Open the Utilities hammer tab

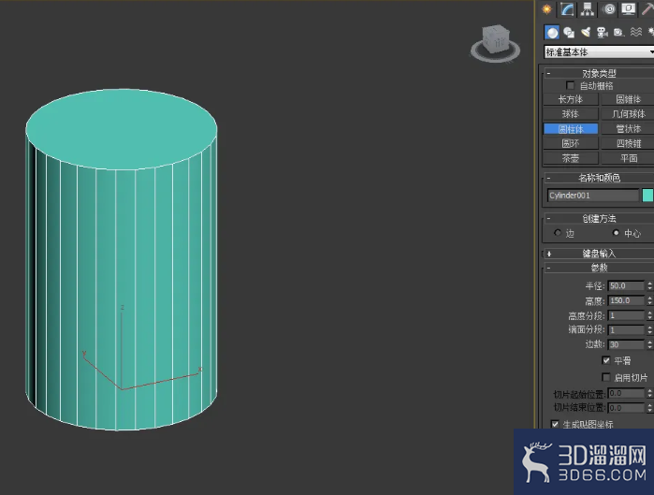click(x=647, y=9)
